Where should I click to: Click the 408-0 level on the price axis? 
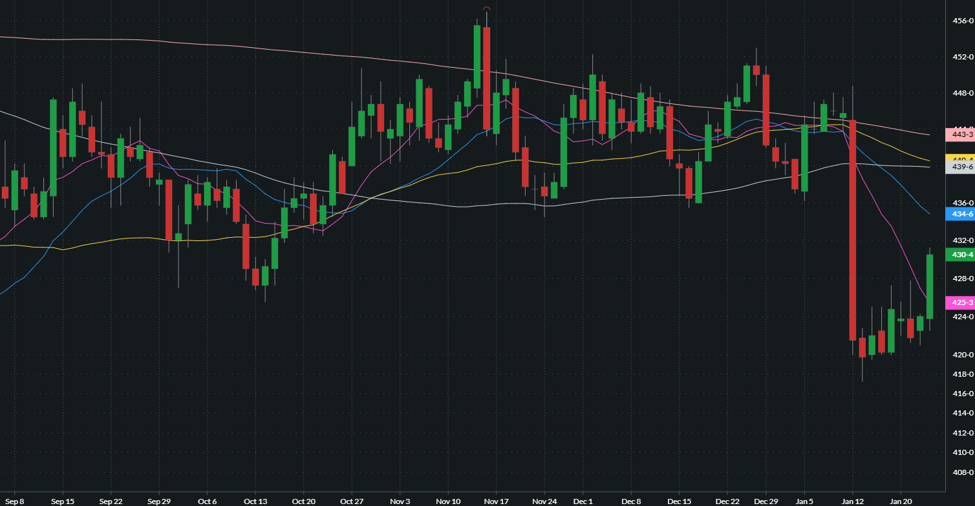(963, 472)
